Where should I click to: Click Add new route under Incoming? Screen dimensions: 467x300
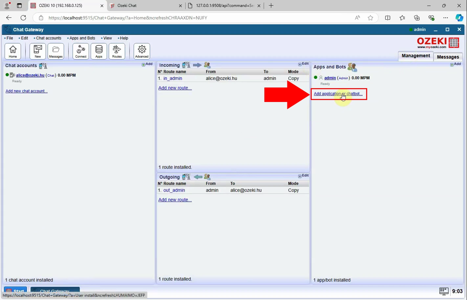coord(175,88)
